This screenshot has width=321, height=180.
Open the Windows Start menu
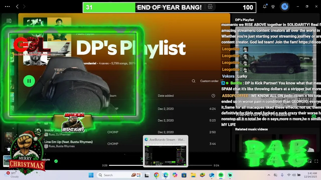point(91,175)
